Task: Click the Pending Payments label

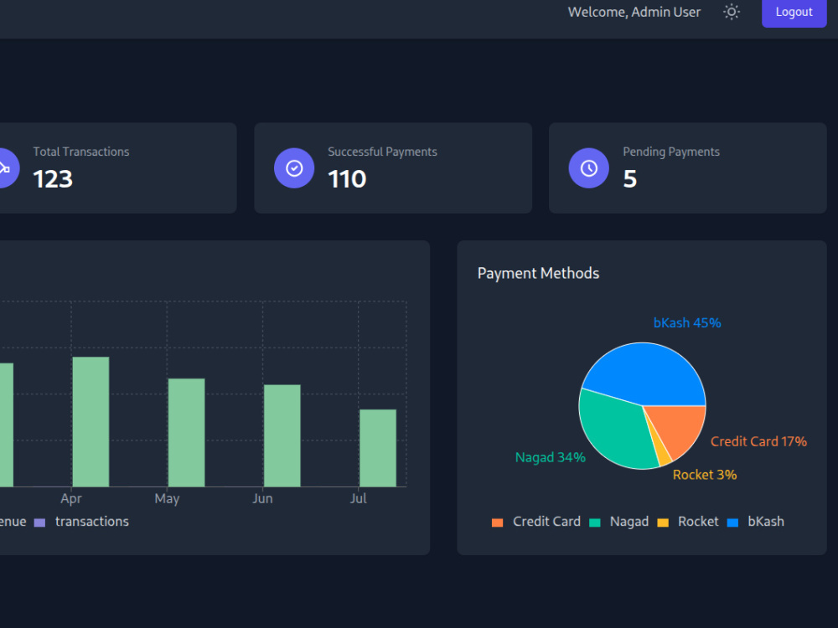Action: (671, 152)
